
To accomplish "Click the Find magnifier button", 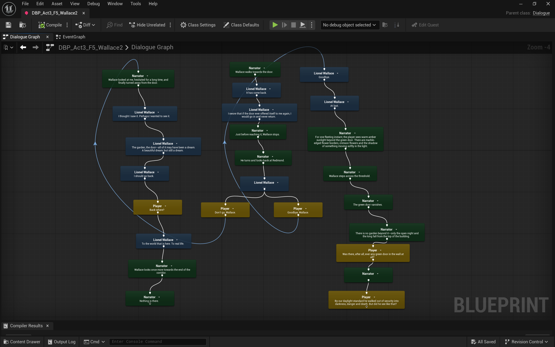I will tap(115, 25).
